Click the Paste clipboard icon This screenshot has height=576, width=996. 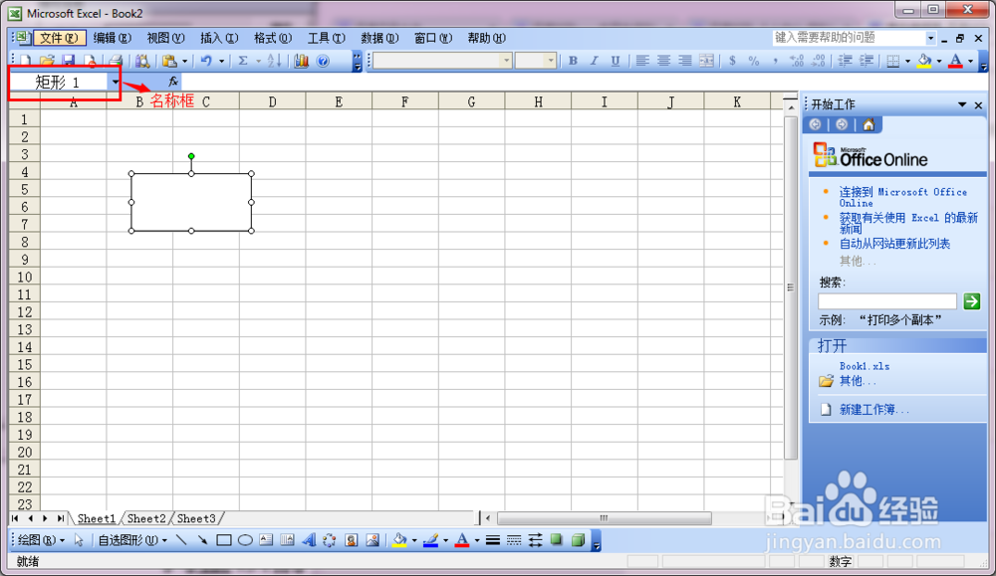pos(169,61)
